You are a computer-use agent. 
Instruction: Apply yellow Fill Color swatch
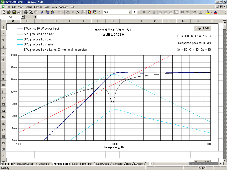coord(208,12)
